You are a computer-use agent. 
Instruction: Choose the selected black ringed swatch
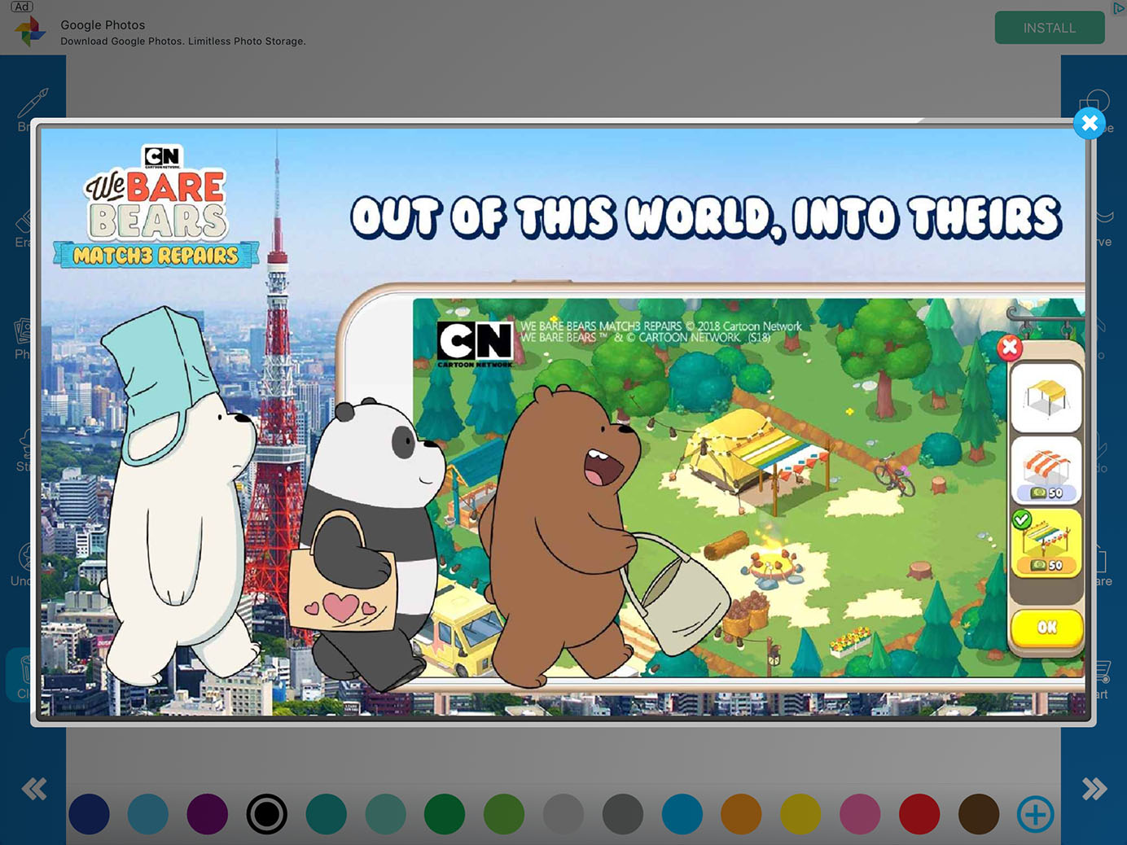(267, 813)
